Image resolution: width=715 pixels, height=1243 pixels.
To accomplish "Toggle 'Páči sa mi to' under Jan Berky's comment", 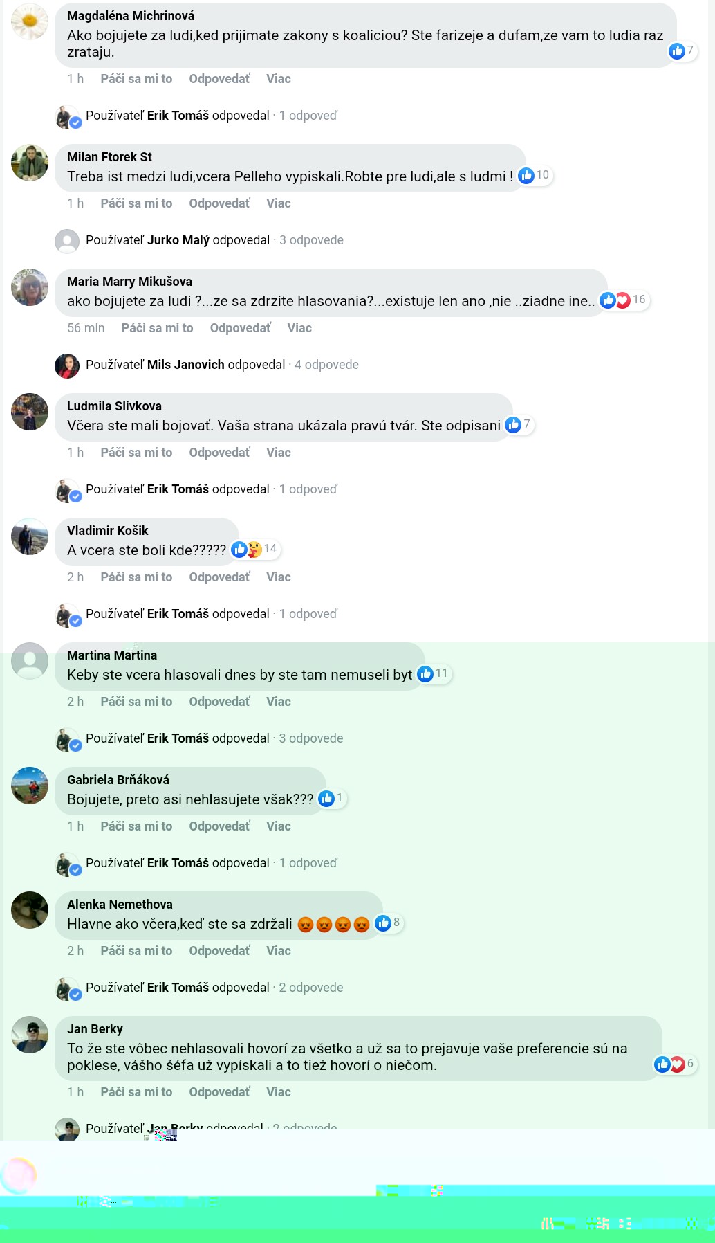I will (x=136, y=1092).
